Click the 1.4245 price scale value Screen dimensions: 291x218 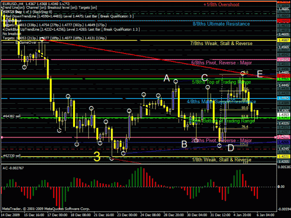284,149
